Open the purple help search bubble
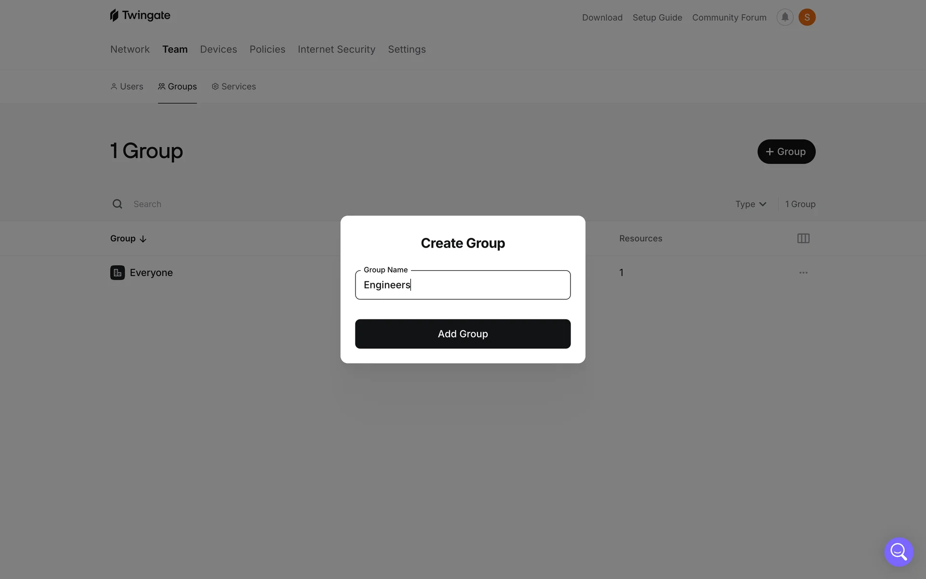Image resolution: width=926 pixels, height=579 pixels. click(899, 551)
